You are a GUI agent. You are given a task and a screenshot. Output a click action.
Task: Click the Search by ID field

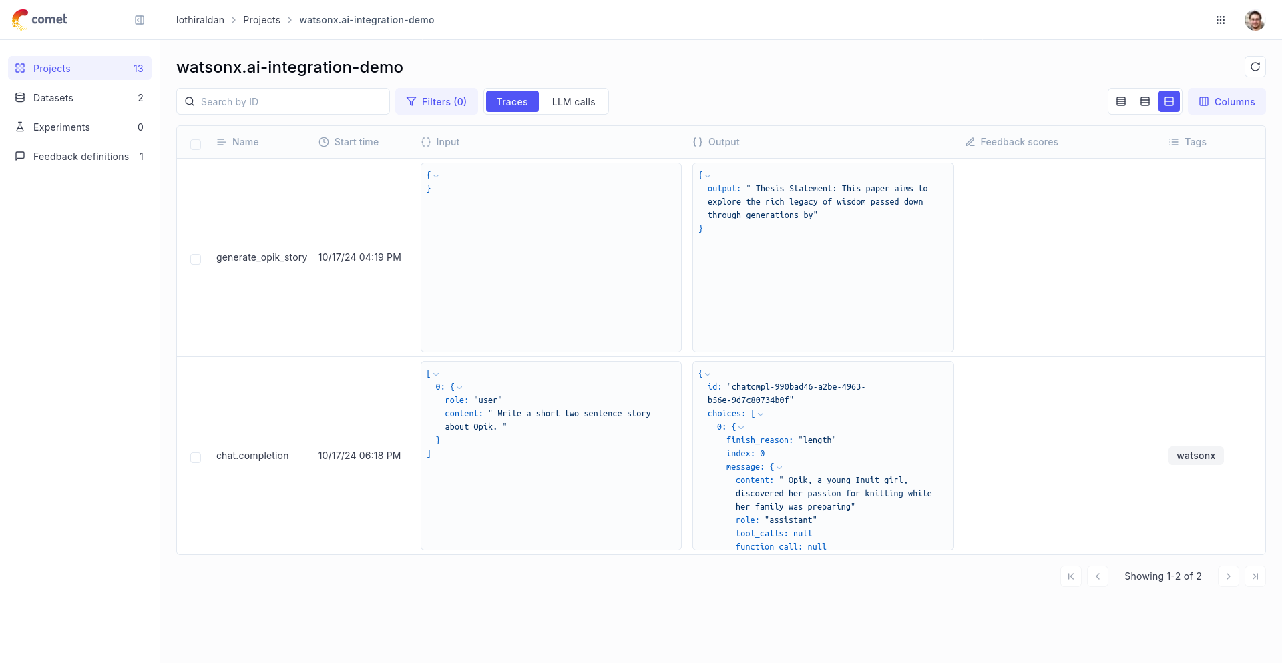pyautogui.click(x=282, y=101)
